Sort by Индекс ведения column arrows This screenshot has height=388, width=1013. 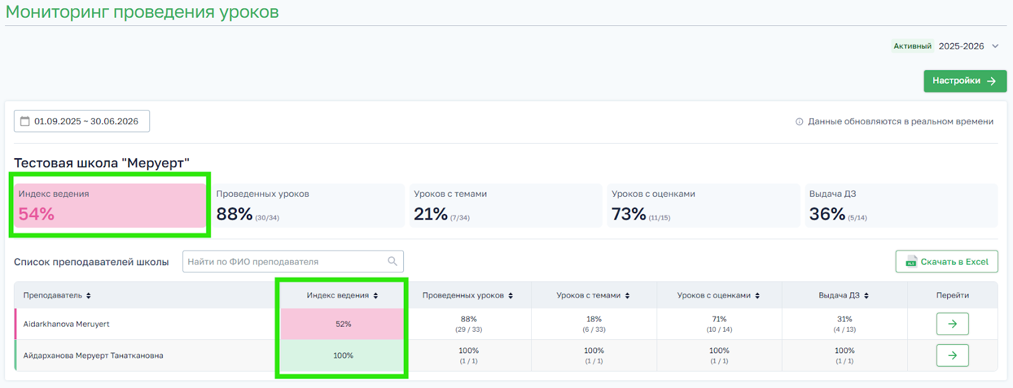(375, 296)
